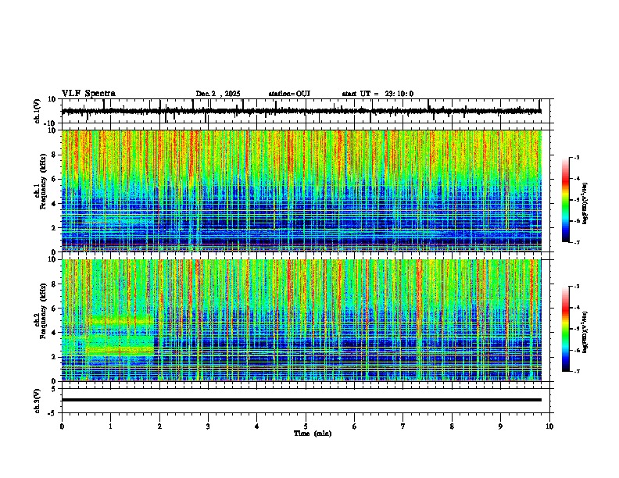Click the ch.1 spectrogram color scale bar

[566, 200]
